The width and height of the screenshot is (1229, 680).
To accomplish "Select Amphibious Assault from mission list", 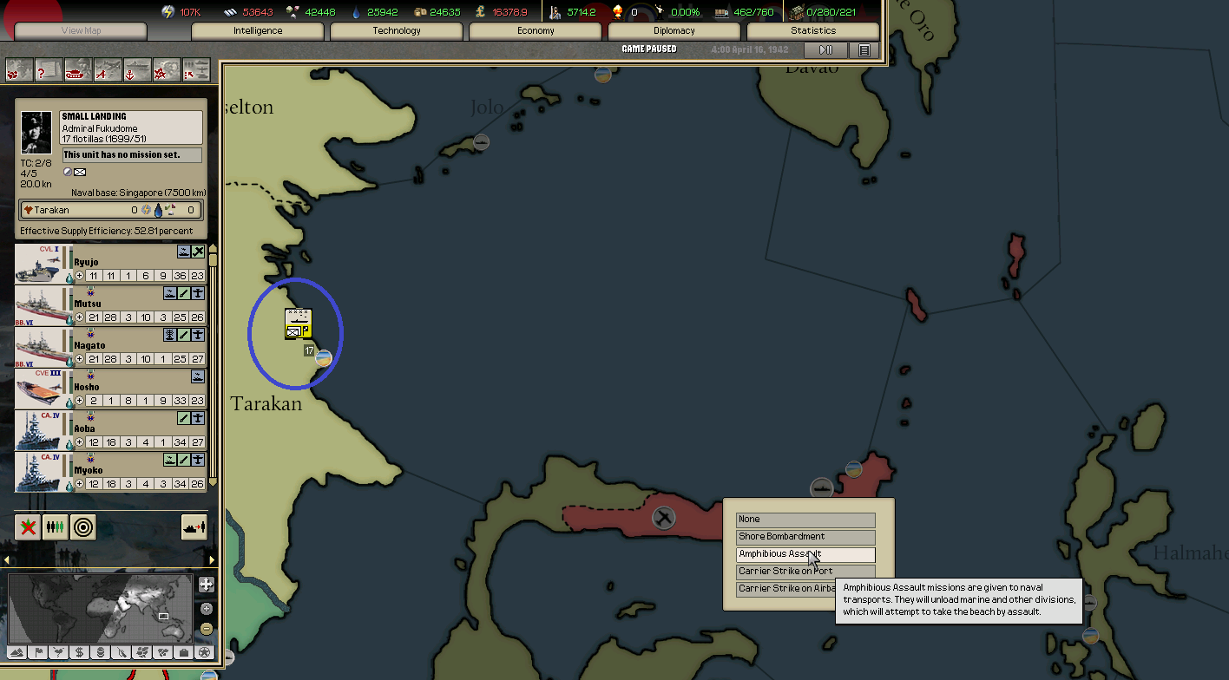I will [x=805, y=554].
